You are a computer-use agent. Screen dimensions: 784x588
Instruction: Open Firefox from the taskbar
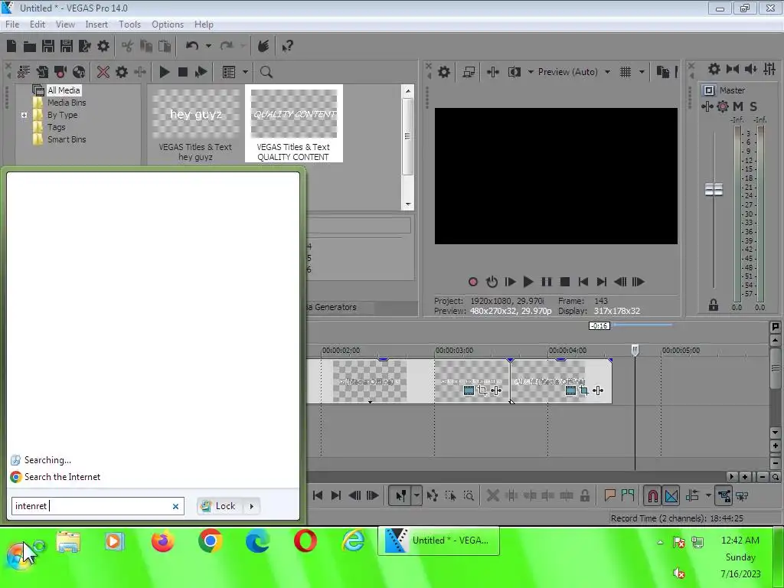click(162, 541)
